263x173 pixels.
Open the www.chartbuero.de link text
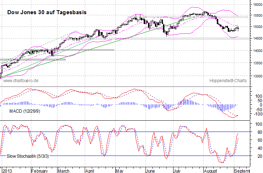pyautogui.click(x=21, y=81)
